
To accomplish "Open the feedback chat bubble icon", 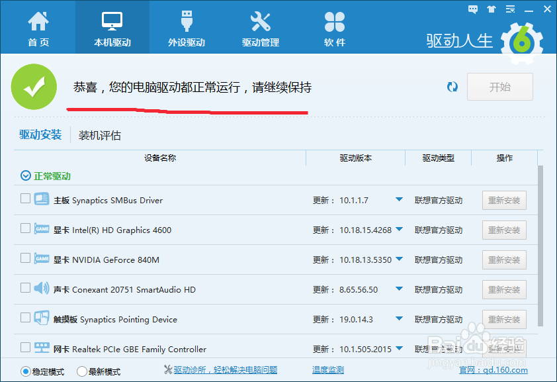I will (473, 9).
